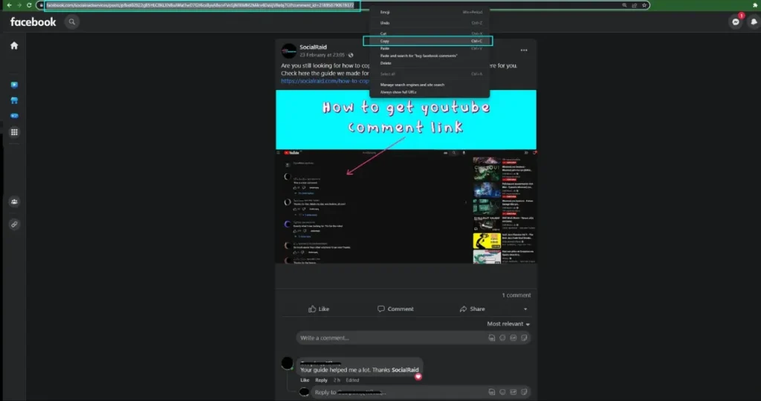
Task: Choose Undo in the context menu
Action: point(430,23)
